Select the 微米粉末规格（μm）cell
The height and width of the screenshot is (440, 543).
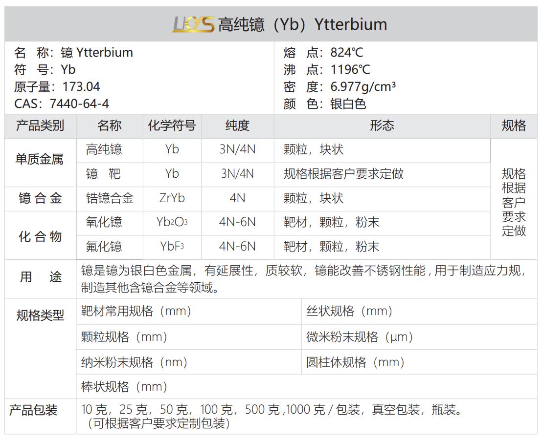click(360, 336)
